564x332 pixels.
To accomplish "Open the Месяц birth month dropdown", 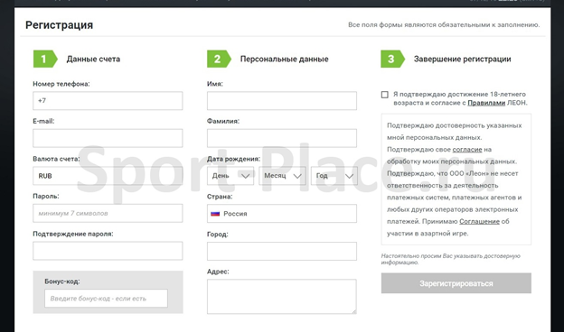I will (x=282, y=176).
